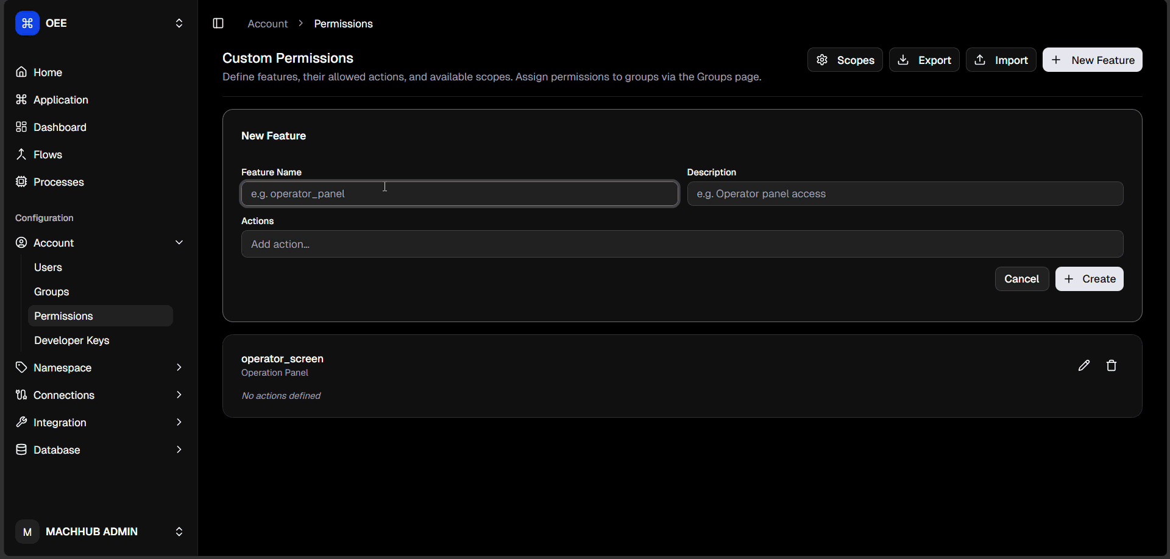Image resolution: width=1170 pixels, height=559 pixels.
Task: Focus the Feature Name input field
Action: point(459,194)
